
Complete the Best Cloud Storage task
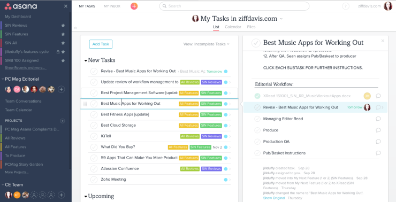[x=94, y=126]
